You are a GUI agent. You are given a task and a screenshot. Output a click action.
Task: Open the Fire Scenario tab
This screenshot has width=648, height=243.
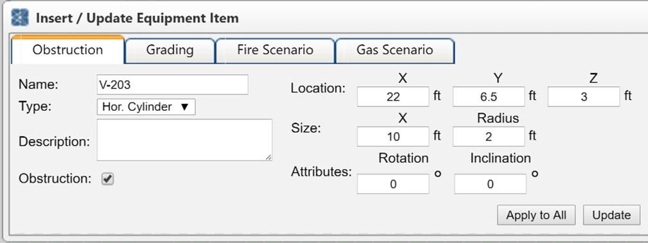click(x=275, y=51)
